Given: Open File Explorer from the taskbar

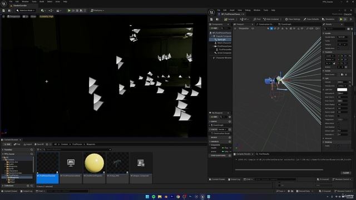Looking at the screenshot, I should tap(160, 197).
